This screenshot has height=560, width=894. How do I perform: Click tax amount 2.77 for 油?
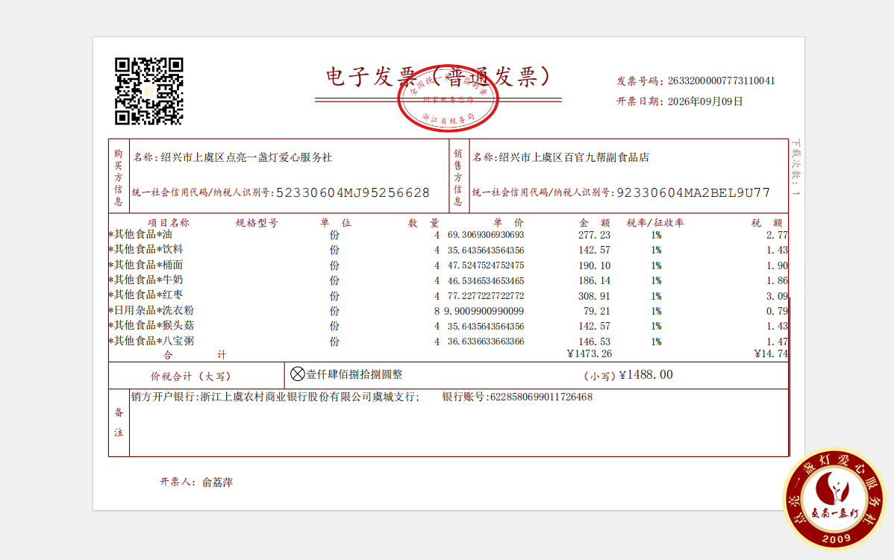click(x=777, y=235)
